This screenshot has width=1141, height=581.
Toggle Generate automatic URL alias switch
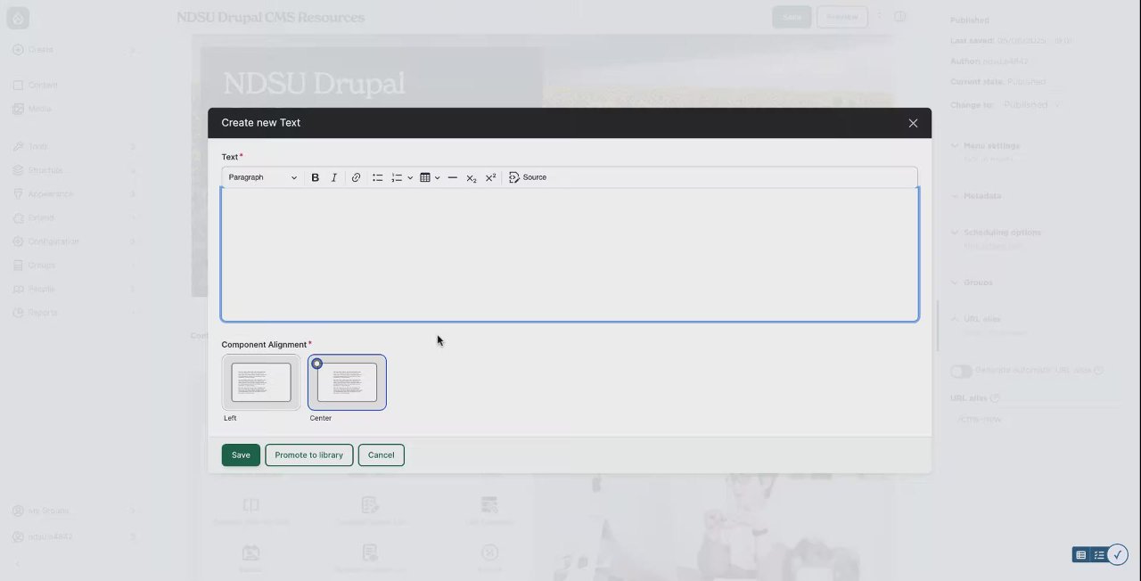coord(960,371)
